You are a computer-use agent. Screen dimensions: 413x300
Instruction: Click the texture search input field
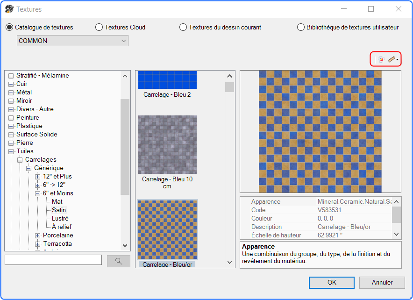[x=53, y=260]
